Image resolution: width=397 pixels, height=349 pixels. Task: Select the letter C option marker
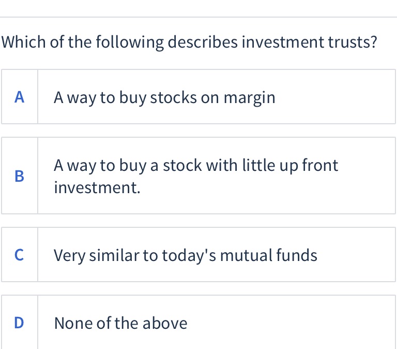[x=20, y=255]
